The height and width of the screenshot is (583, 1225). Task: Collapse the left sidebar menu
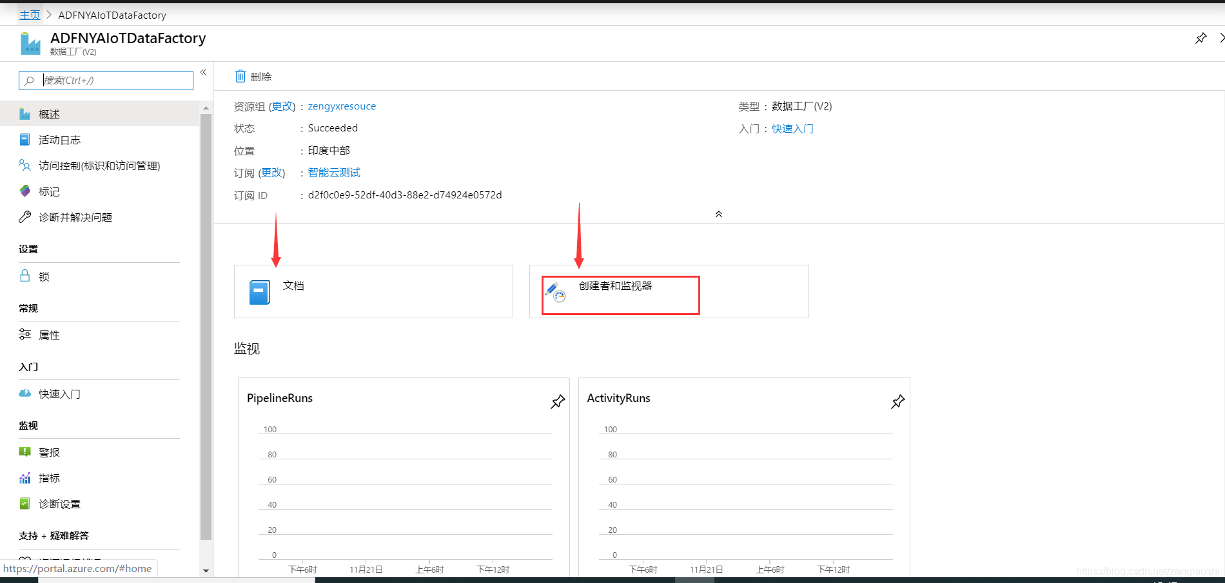coord(203,72)
